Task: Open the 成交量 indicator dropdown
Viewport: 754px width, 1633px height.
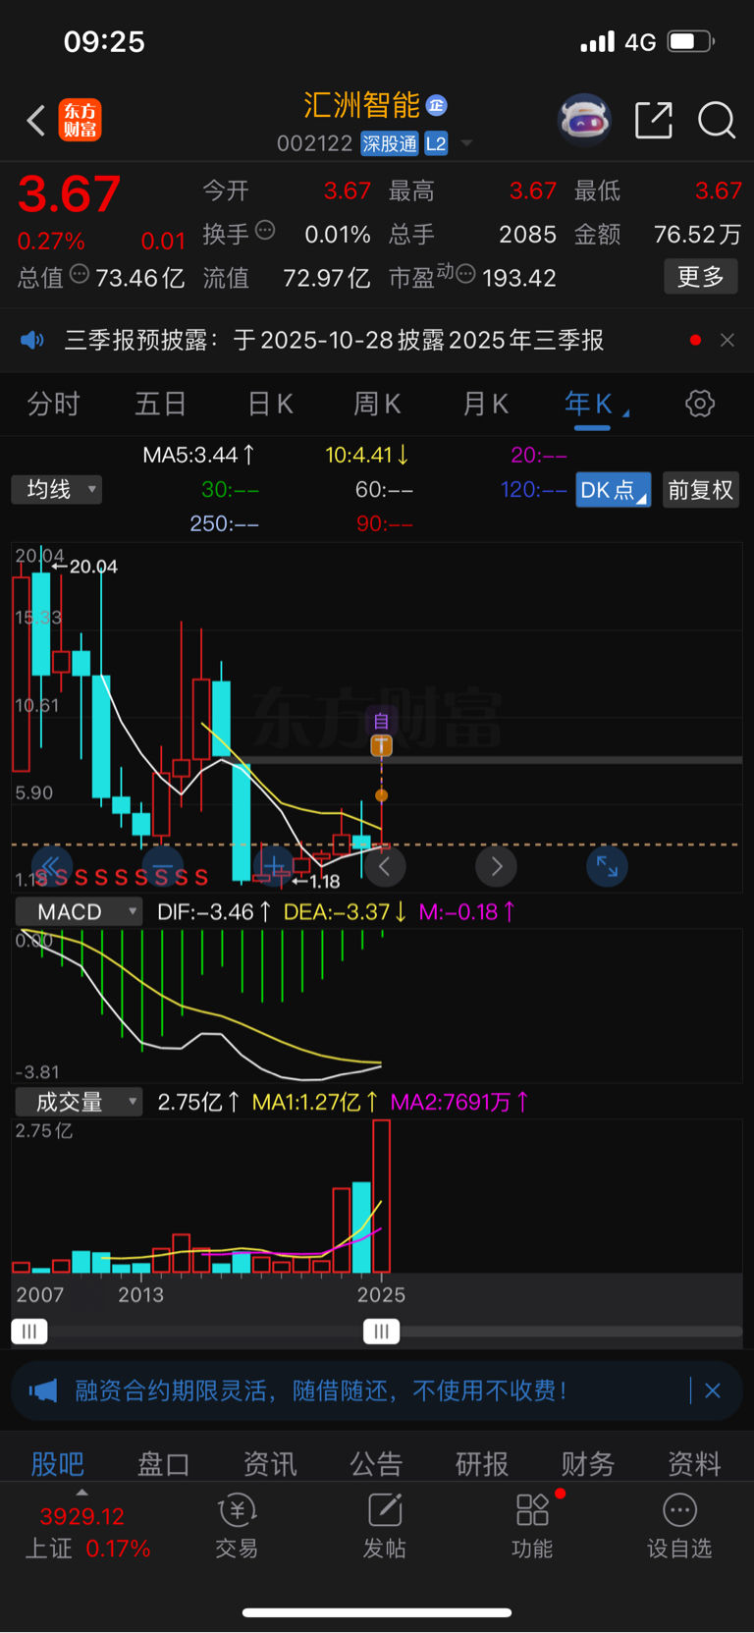Action: [x=79, y=1102]
